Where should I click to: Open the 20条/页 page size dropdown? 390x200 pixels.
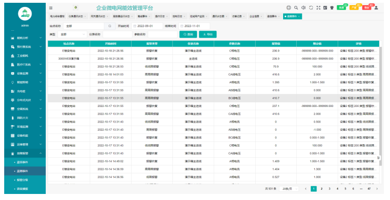pyautogui.click(x=289, y=189)
